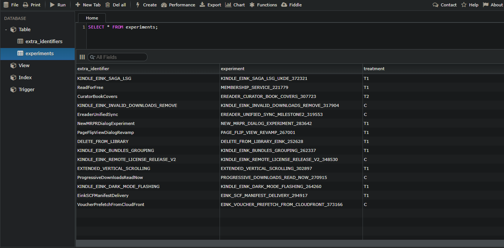Open the Help page
Screen dimensions: 504x248
point(469,5)
